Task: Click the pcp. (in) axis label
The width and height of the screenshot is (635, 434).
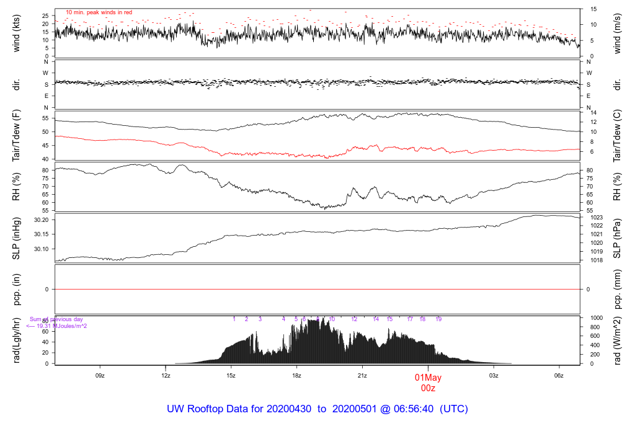Action: (16, 290)
